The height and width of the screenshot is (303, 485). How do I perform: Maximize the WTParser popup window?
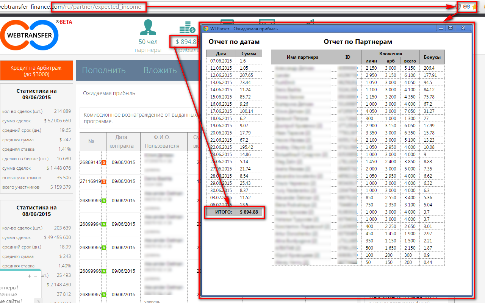[x=451, y=28]
